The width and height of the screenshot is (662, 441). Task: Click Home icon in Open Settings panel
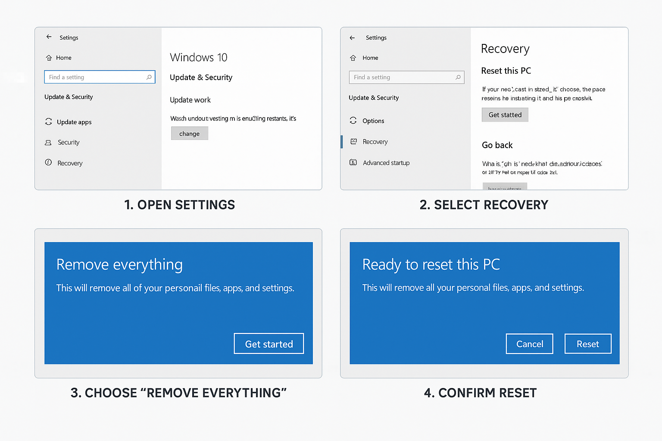49,58
